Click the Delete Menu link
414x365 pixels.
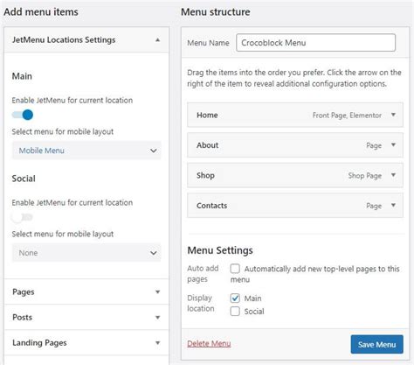point(209,344)
